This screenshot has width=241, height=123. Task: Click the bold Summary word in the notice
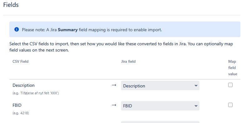68,30
